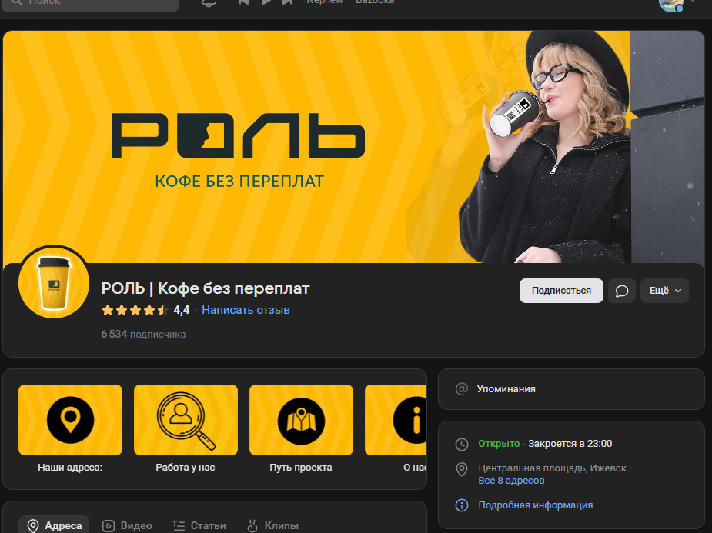
Task: Open the Все 8 адресов link
Action: click(x=511, y=481)
